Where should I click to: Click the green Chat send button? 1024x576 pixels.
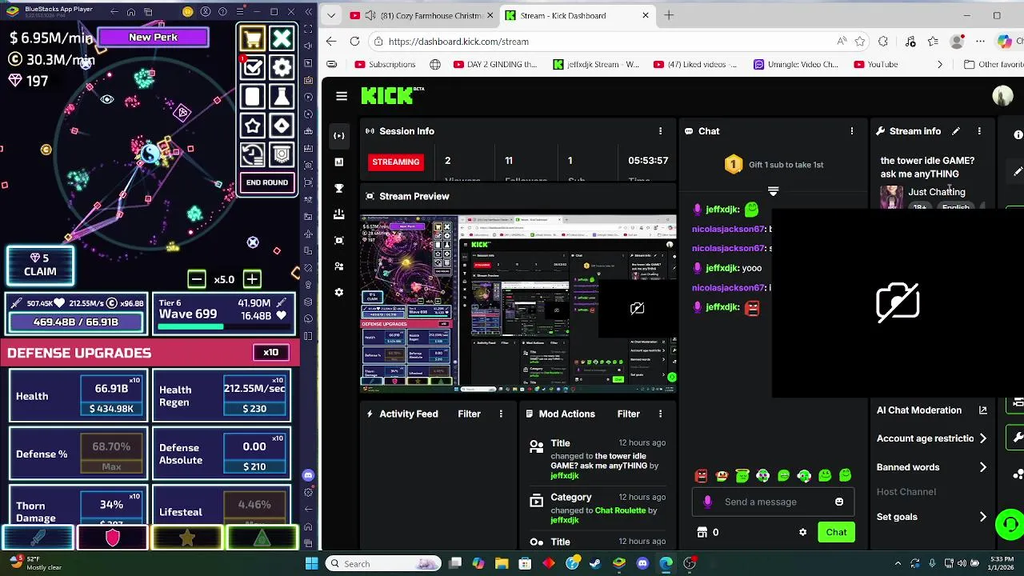tap(836, 532)
